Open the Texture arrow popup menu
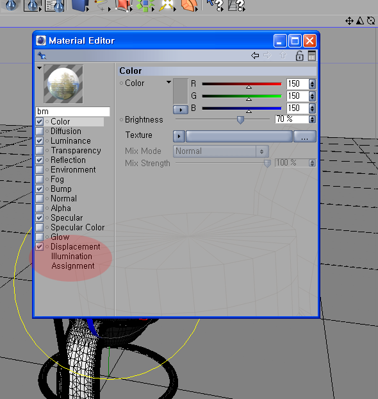The width and height of the screenshot is (378, 399). coord(179,136)
